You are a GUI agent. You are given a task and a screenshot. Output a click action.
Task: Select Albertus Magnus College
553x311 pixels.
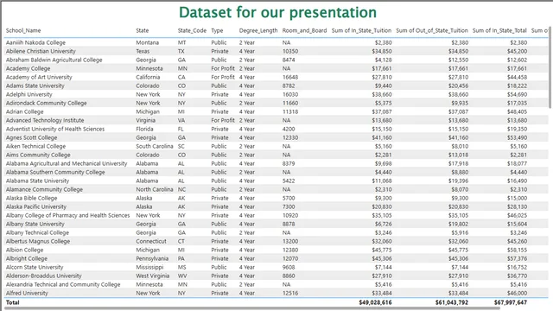(38, 241)
